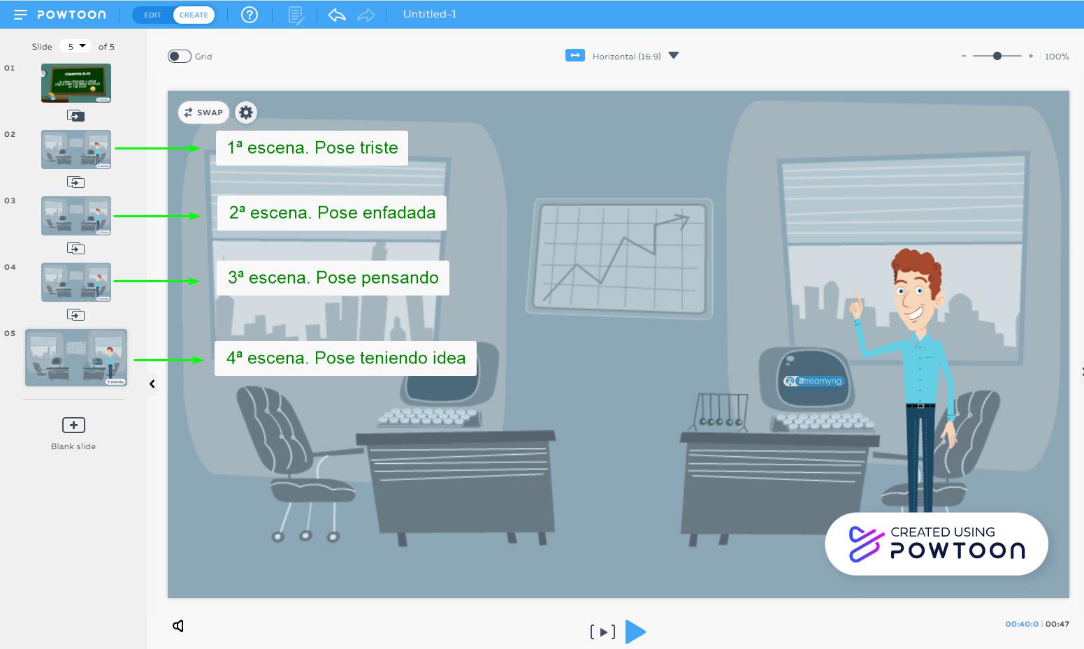Zoom out with the minus button
Image resolution: width=1084 pixels, height=649 pixels.
tap(964, 56)
